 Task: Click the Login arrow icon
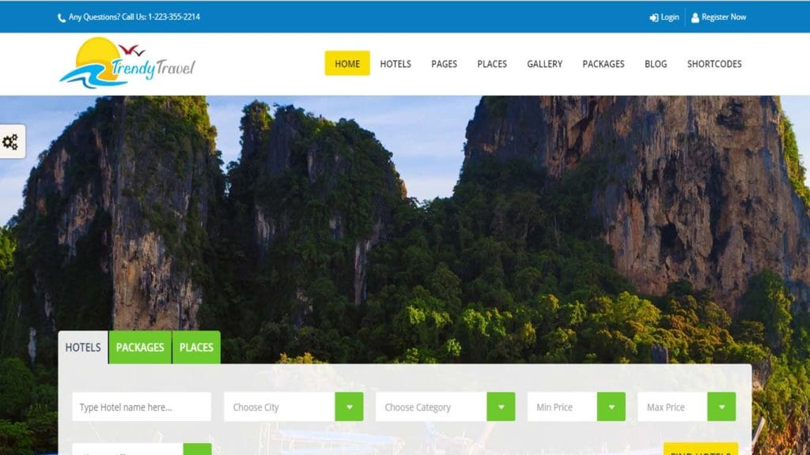point(654,17)
